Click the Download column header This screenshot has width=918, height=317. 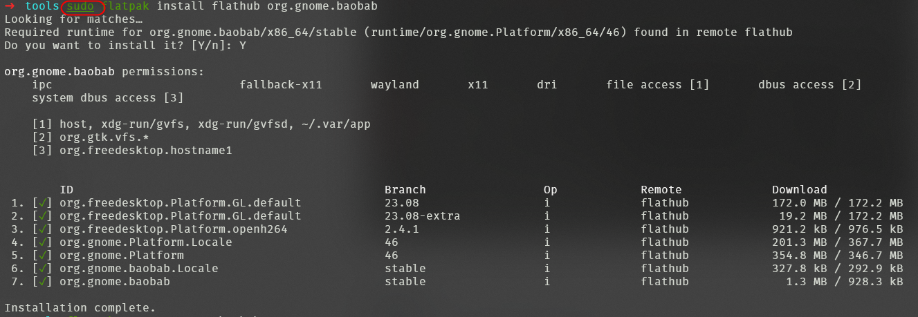(x=800, y=190)
